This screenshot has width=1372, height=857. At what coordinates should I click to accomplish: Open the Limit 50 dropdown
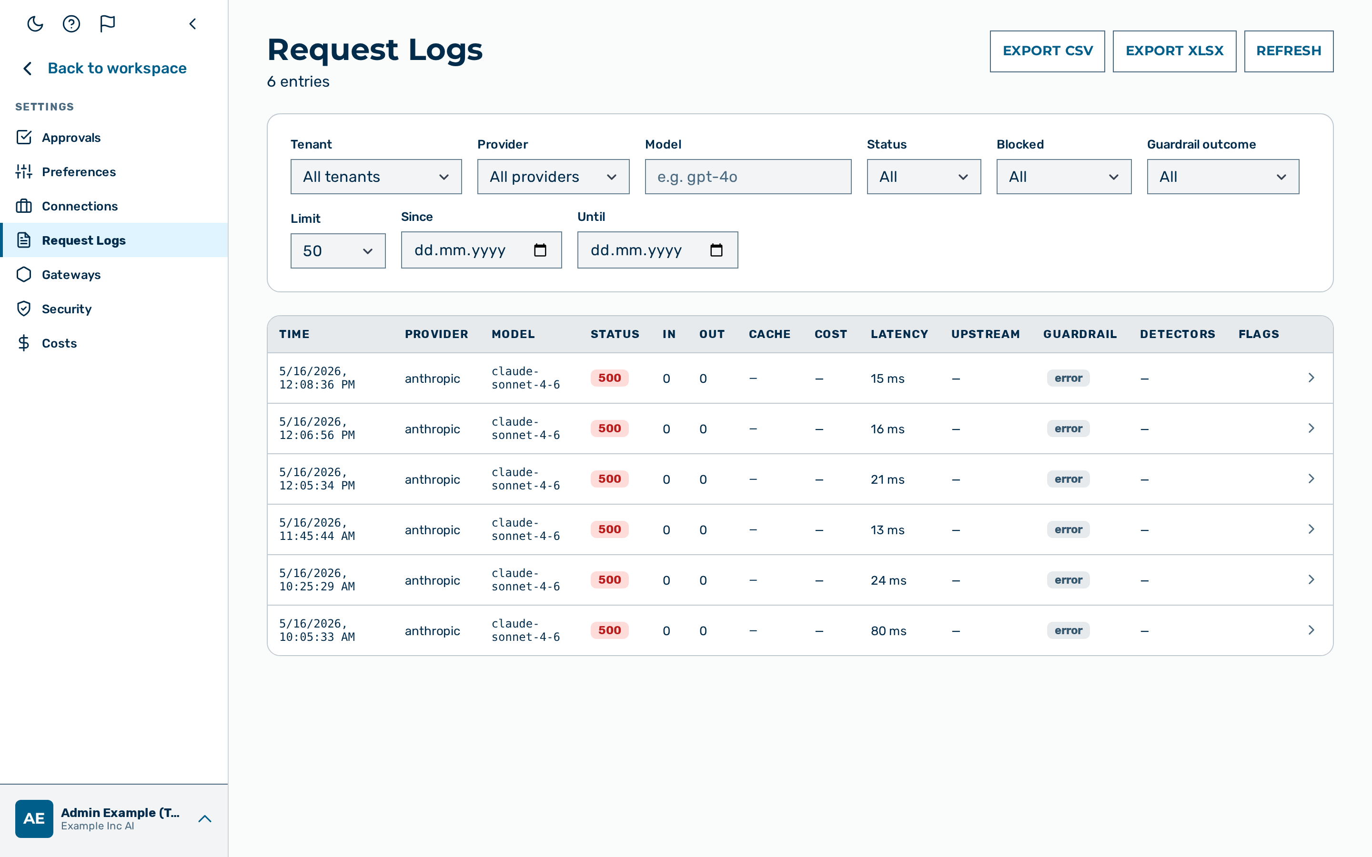click(338, 251)
